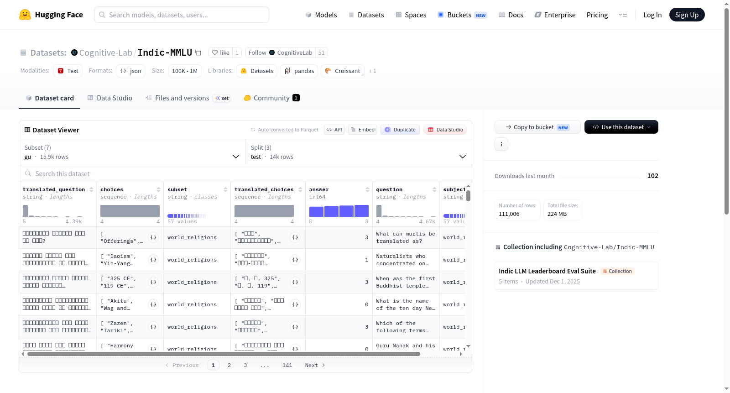Select the Croissant library tag
The width and height of the screenshot is (730, 393).
[x=343, y=71]
